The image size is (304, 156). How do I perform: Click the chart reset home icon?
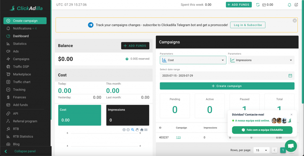tap(142, 130)
